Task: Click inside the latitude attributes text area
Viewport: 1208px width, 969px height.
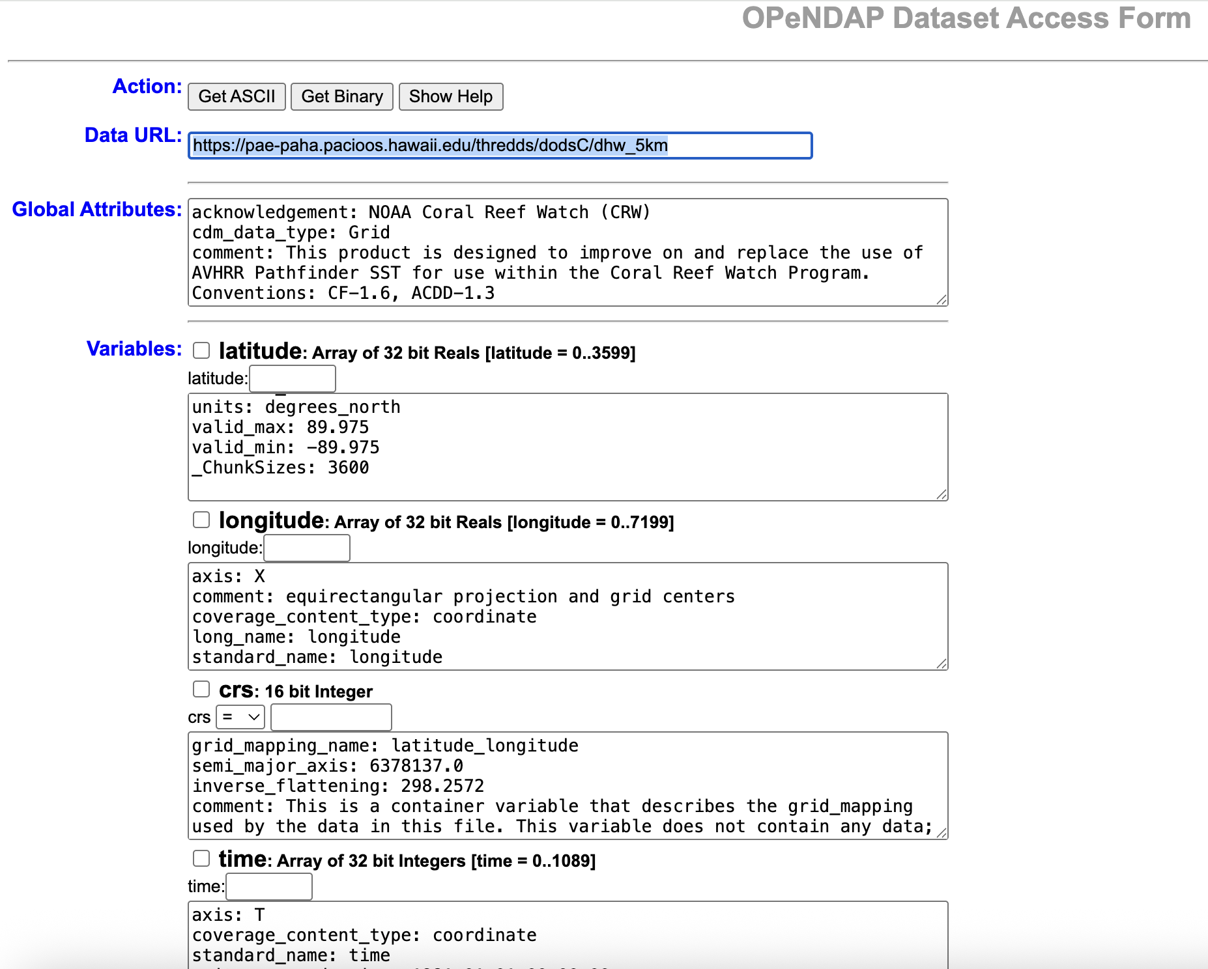Action: 568,447
